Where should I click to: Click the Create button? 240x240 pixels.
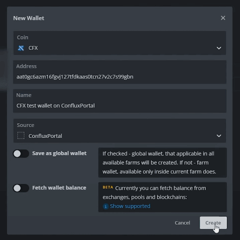(213, 223)
